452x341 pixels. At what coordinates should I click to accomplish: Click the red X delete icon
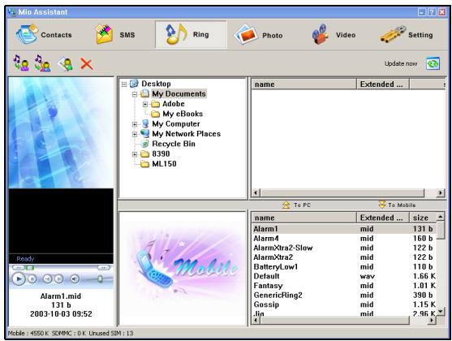pos(87,64)
